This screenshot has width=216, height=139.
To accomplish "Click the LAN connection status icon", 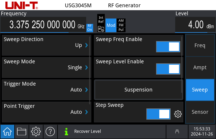I will 177,131.
